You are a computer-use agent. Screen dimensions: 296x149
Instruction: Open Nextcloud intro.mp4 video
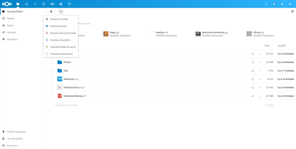[74, 88]
